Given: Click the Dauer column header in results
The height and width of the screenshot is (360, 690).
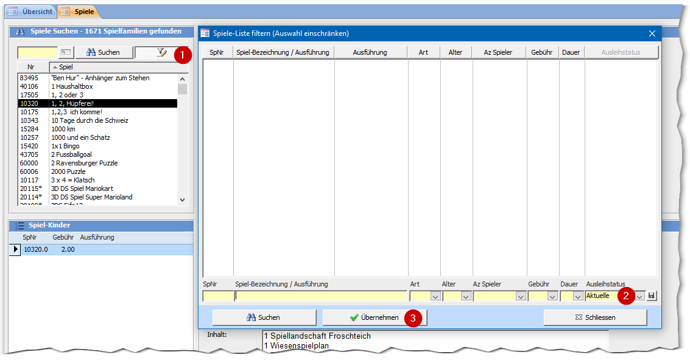Looking at the screenshot, I should pos(571,52).
